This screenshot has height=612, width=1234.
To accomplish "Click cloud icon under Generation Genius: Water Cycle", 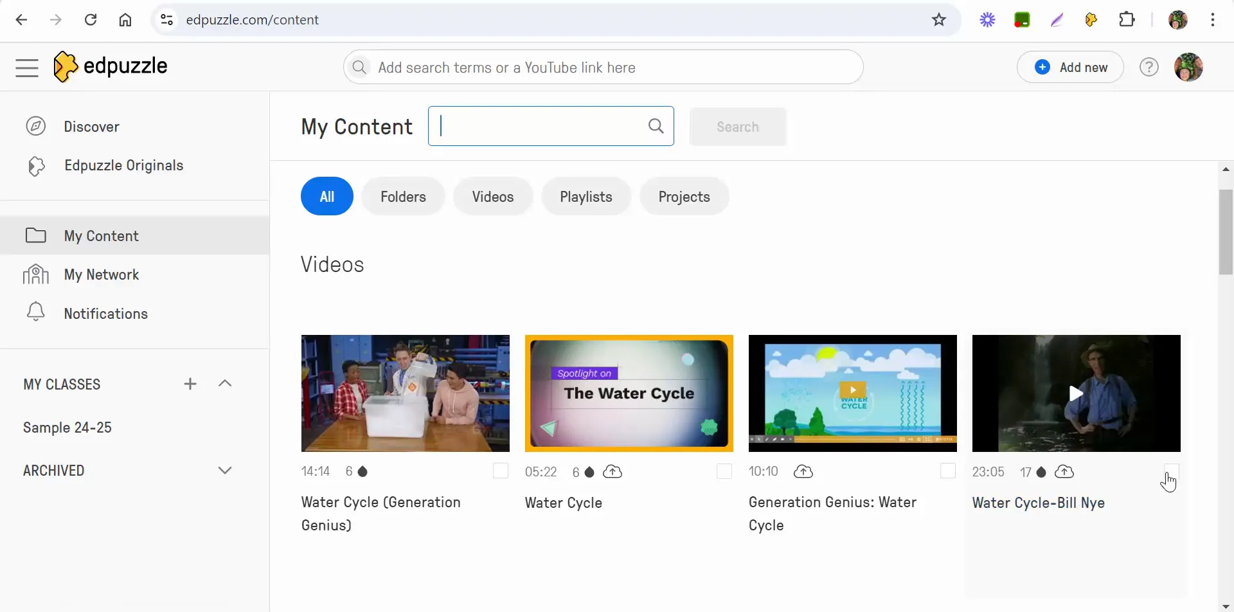I will coord(803,472).
